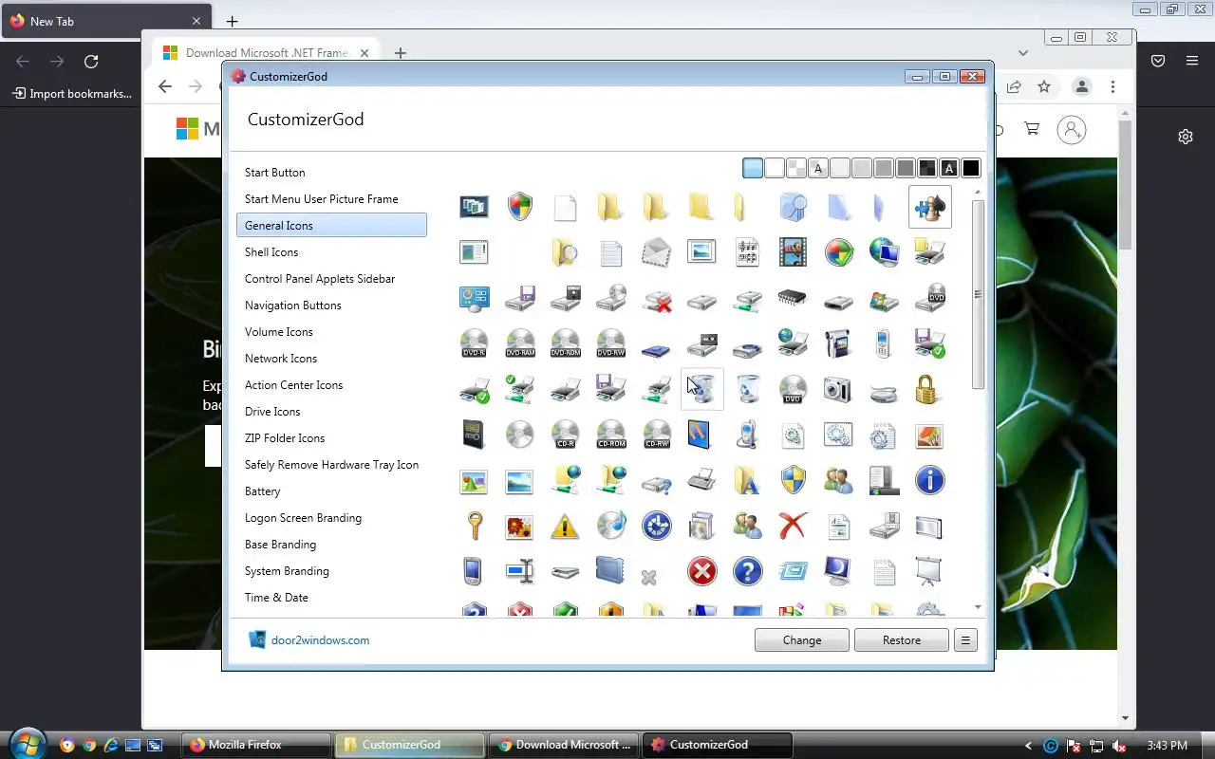Select the Windows security shield icon

click(x=519, y=207)
